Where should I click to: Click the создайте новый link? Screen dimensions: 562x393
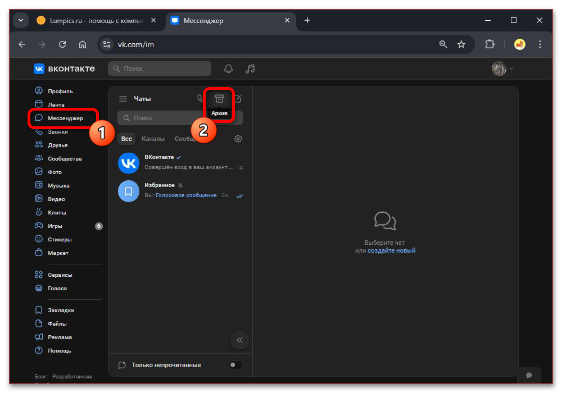tap(391, 250)
